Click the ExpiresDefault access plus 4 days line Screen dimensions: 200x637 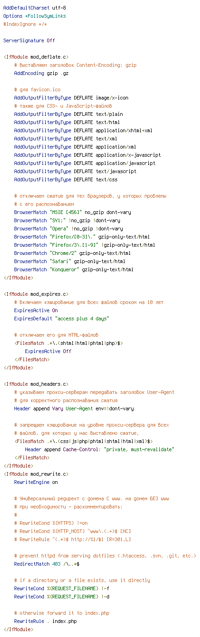click(62, 318)
